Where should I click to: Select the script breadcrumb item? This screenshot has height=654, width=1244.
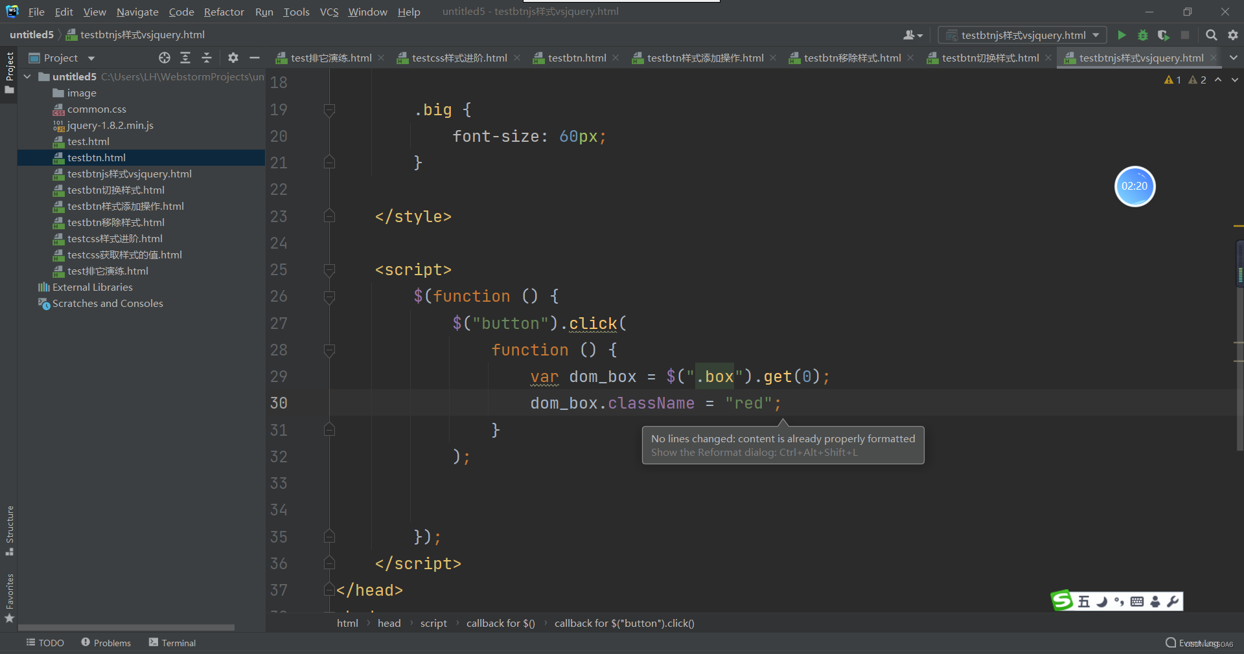point(433,623)
